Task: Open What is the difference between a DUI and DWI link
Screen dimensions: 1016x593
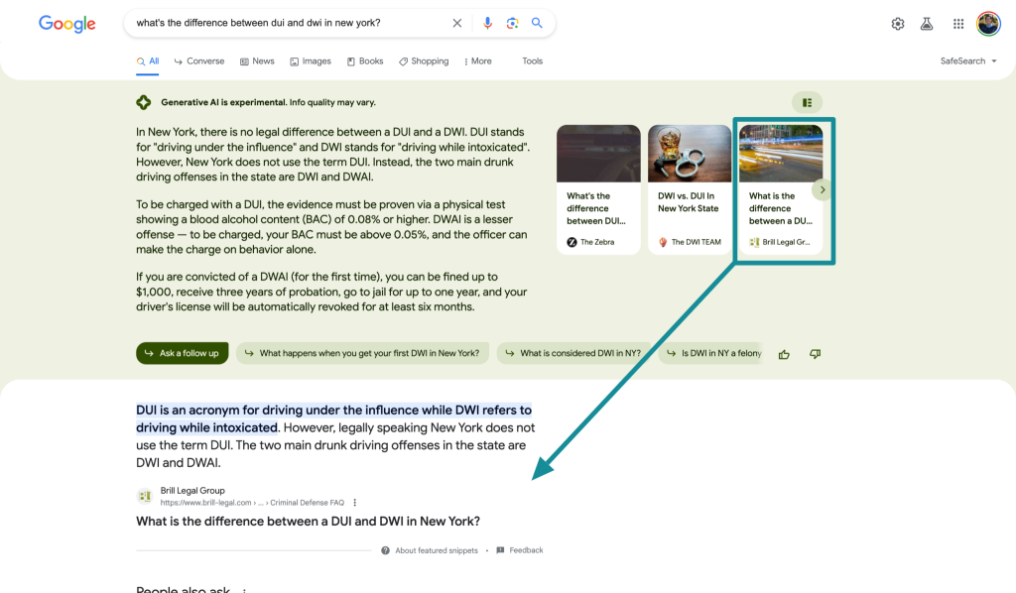Action: click(308, 522)
